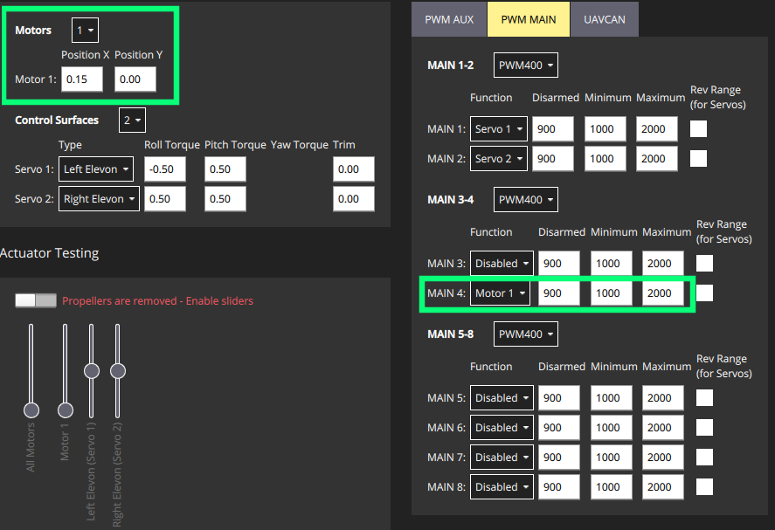The width and height of the screenshot is (775, 530).
Task: Select the PWM MAIN tab
Action: [529, 20]
